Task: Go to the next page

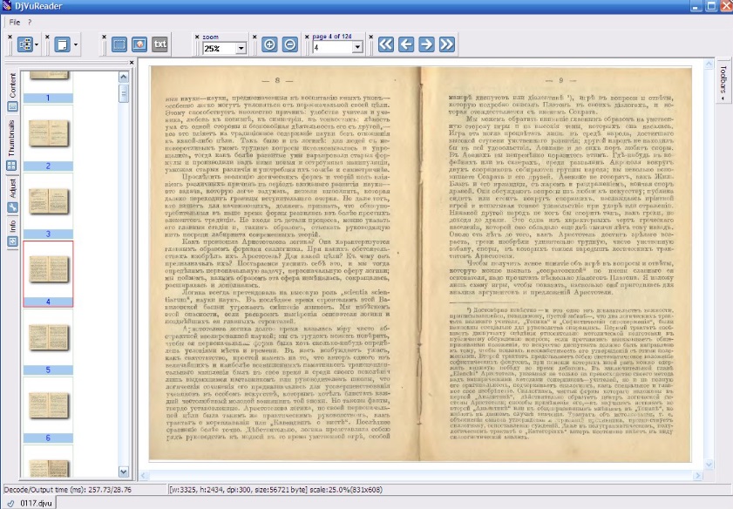Action: pos(426,44)
